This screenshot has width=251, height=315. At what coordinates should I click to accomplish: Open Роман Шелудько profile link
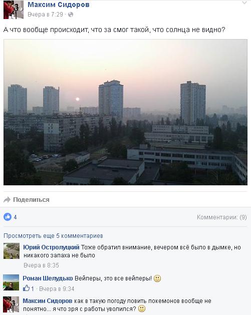tap(48, 278)
